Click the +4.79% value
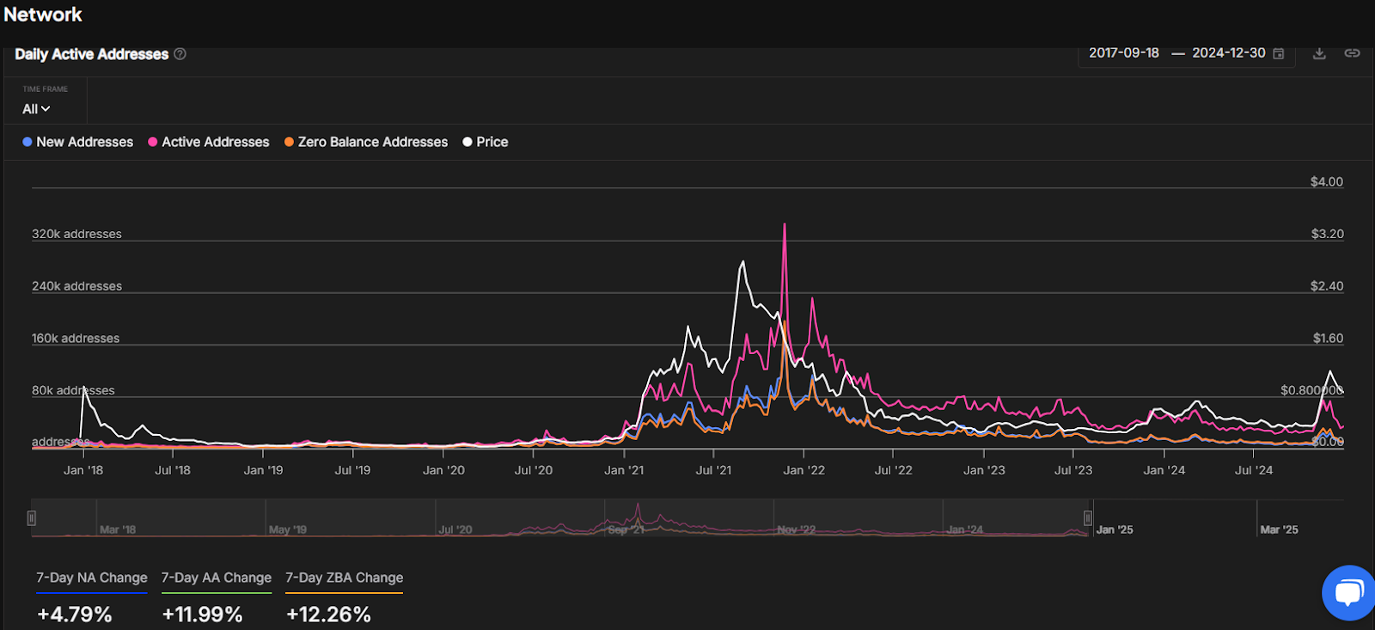The width and height of the screenshot is (1375, 630). (x=75, y=615)
